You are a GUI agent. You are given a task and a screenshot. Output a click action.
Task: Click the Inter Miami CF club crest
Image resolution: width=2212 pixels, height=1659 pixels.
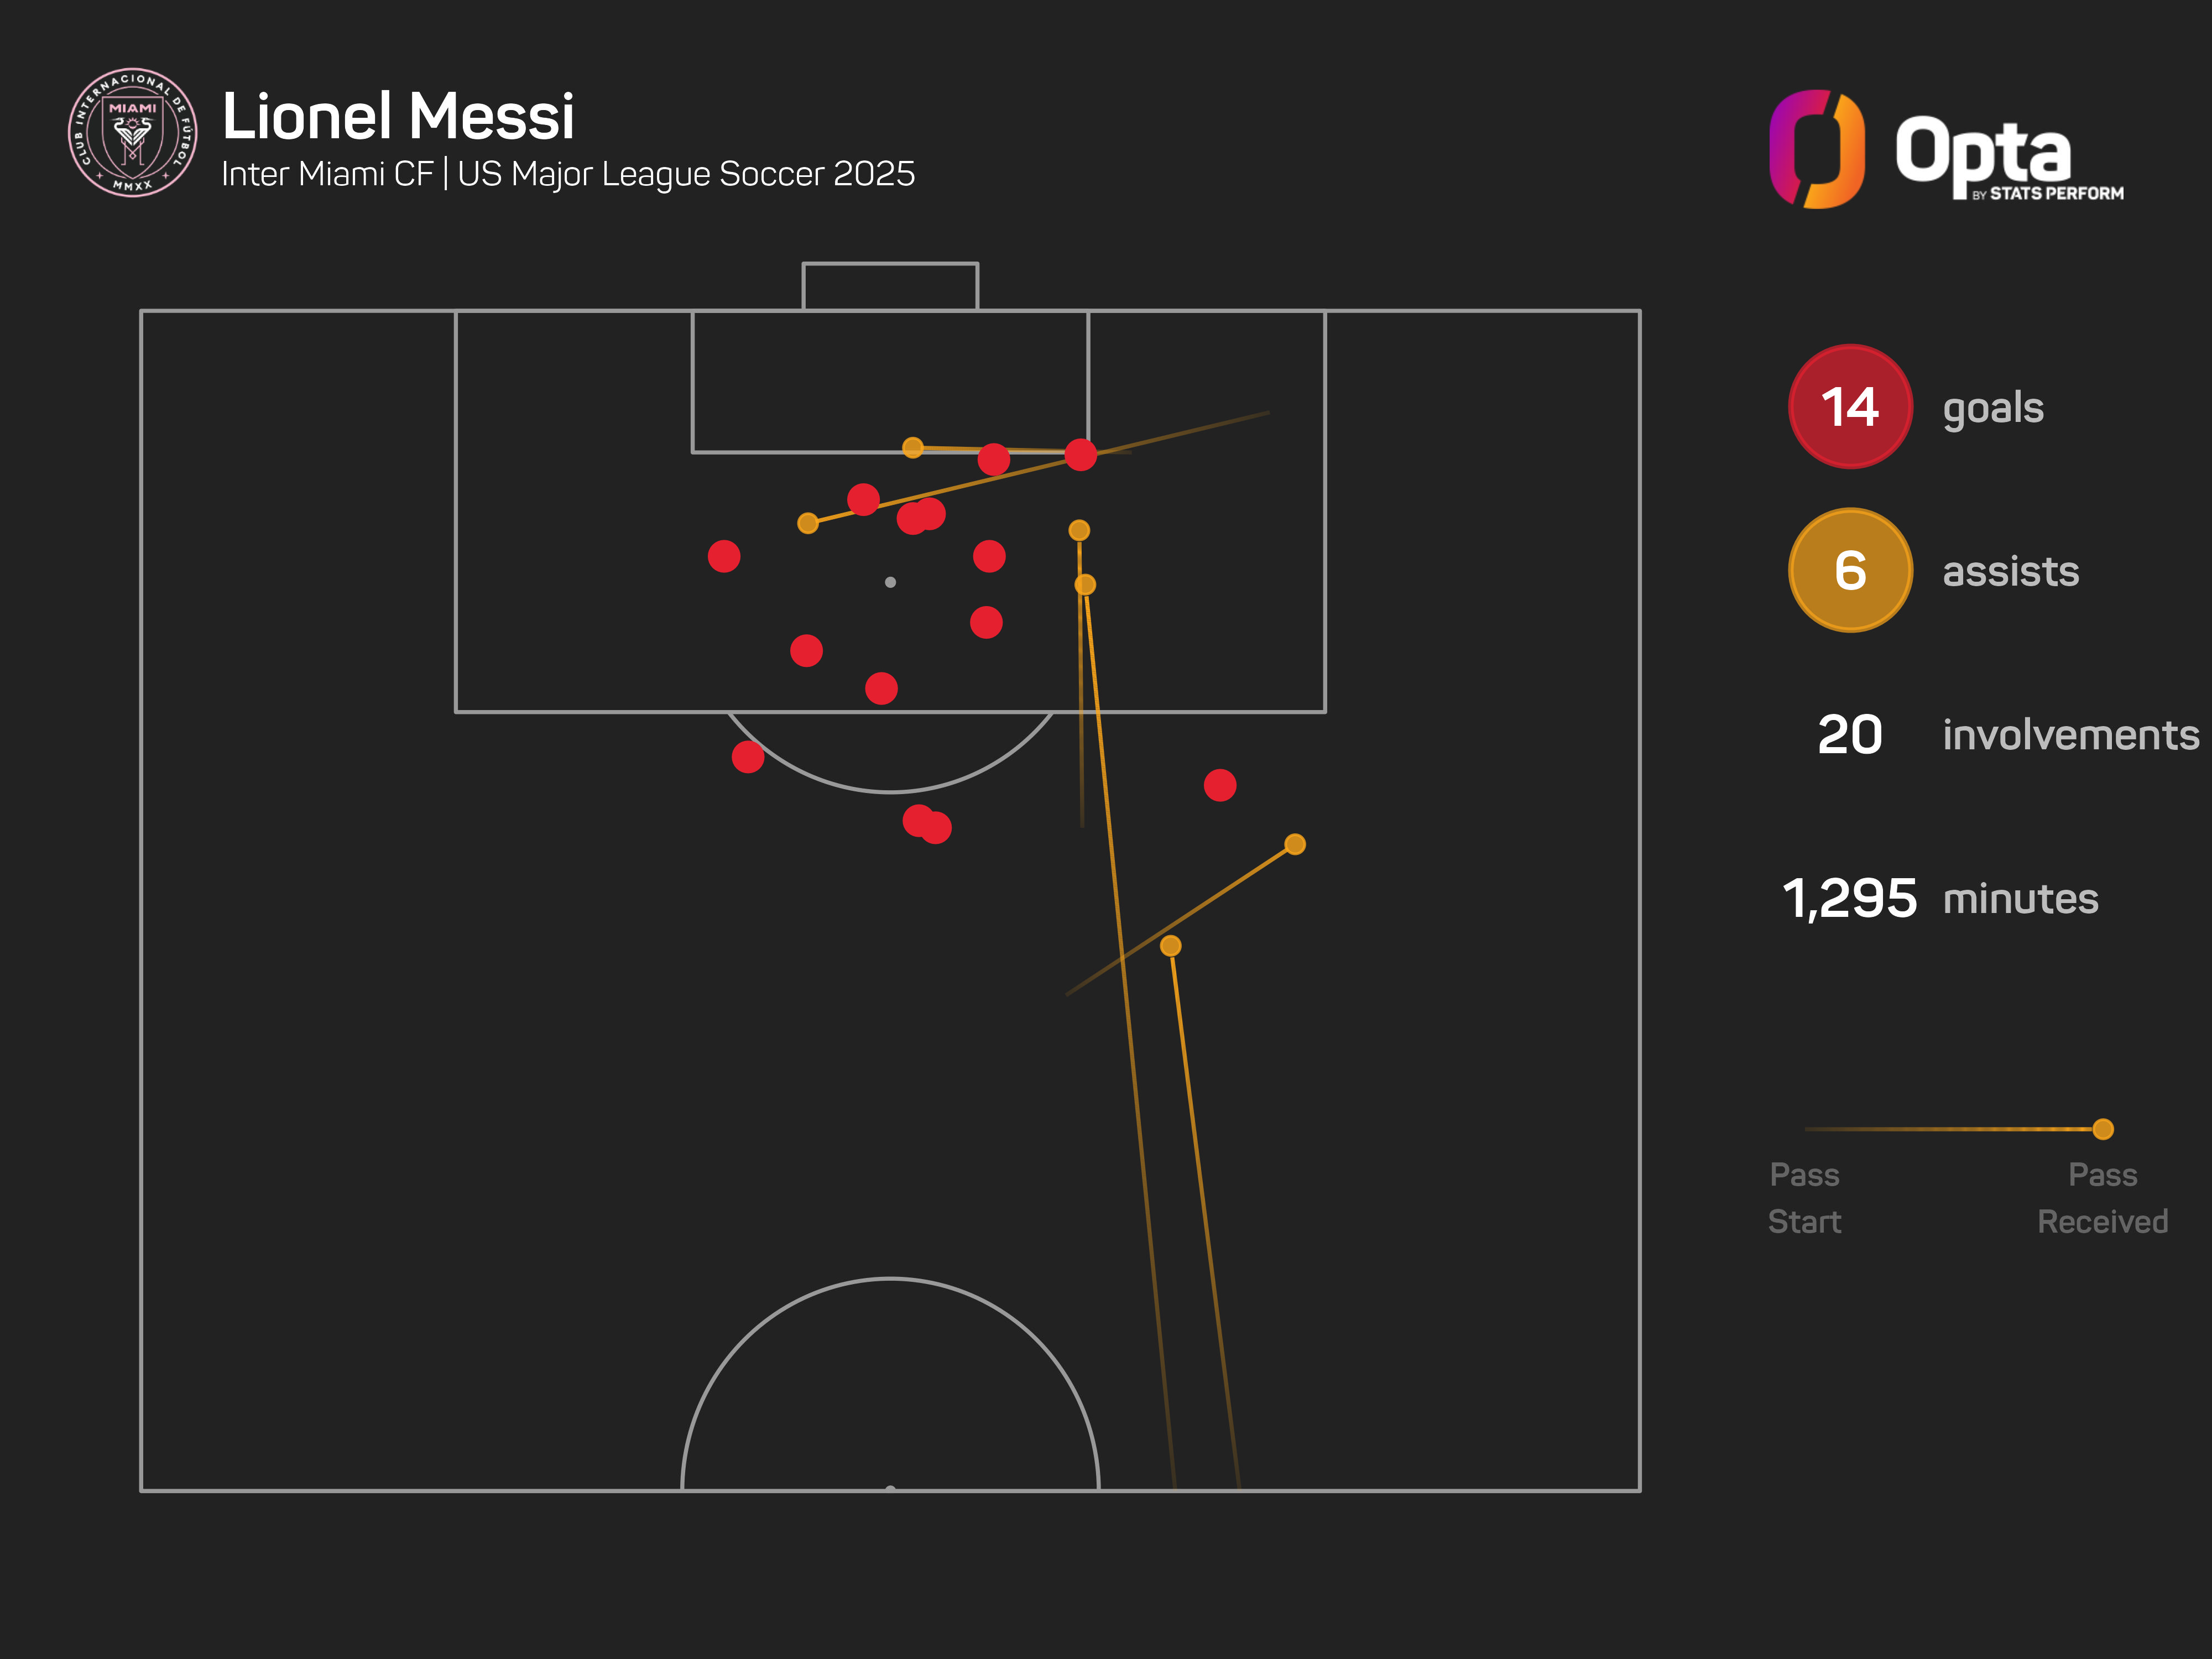(x=132, y=132)
